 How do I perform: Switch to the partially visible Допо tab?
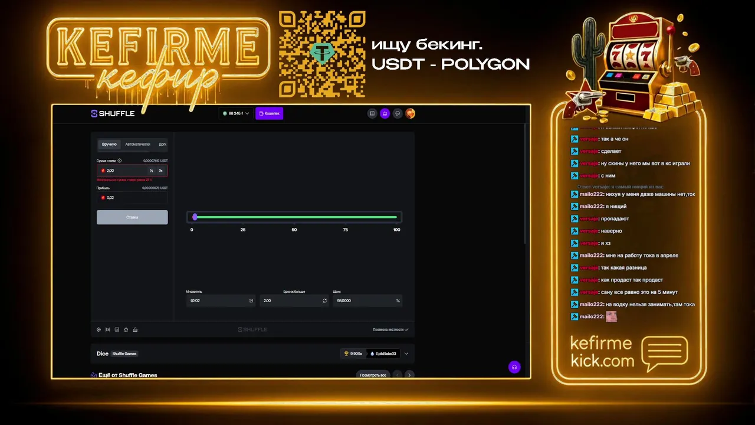[x=162, y=144]
